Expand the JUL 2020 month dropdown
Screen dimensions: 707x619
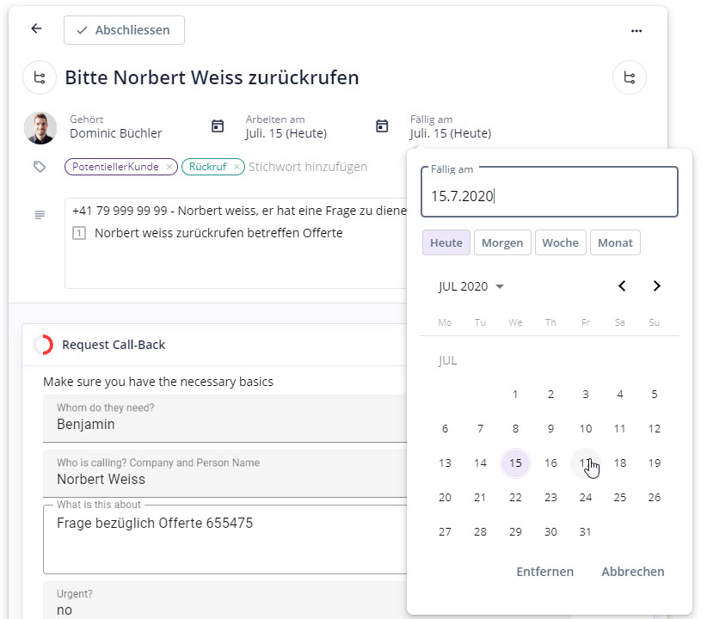coord(471,286)
